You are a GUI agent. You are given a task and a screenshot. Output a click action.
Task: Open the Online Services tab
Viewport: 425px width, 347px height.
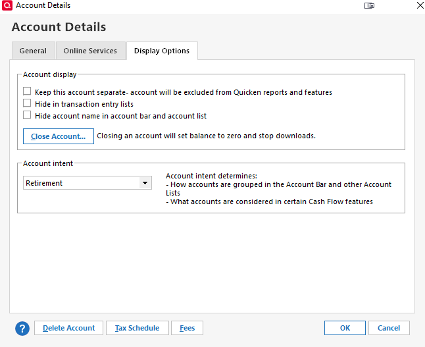(90, 51)
